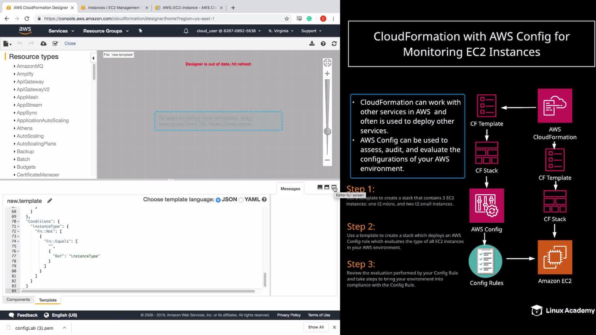Click the editor full screen icon
The height and width of the screenshot is (335, 596).
[334, 187]
